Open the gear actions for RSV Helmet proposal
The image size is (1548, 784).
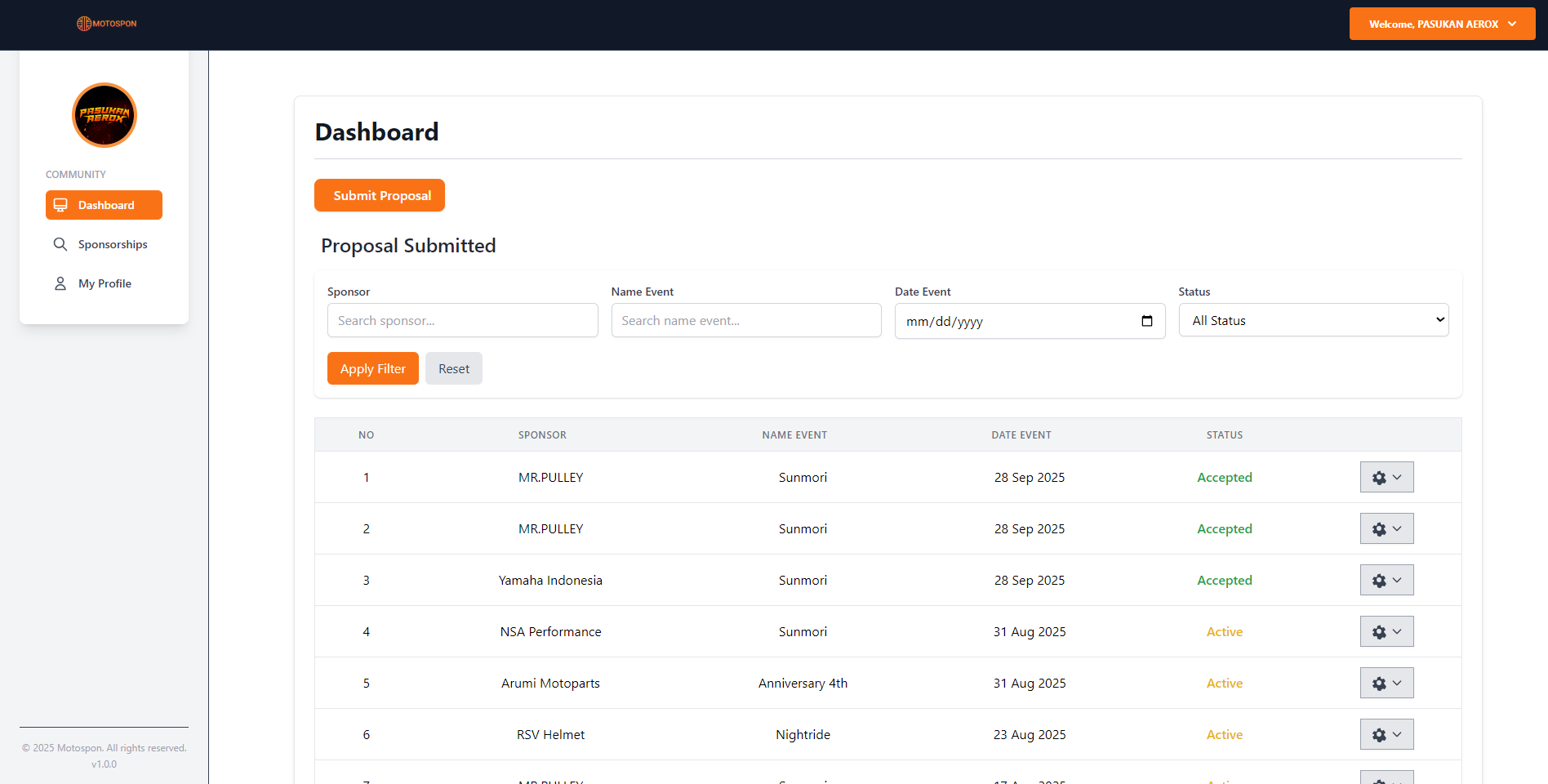click(x=1380, y=733)
